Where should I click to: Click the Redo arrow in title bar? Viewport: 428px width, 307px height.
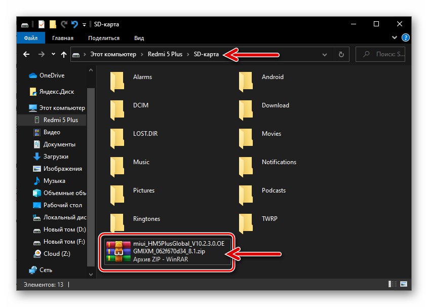pos(64,24)
